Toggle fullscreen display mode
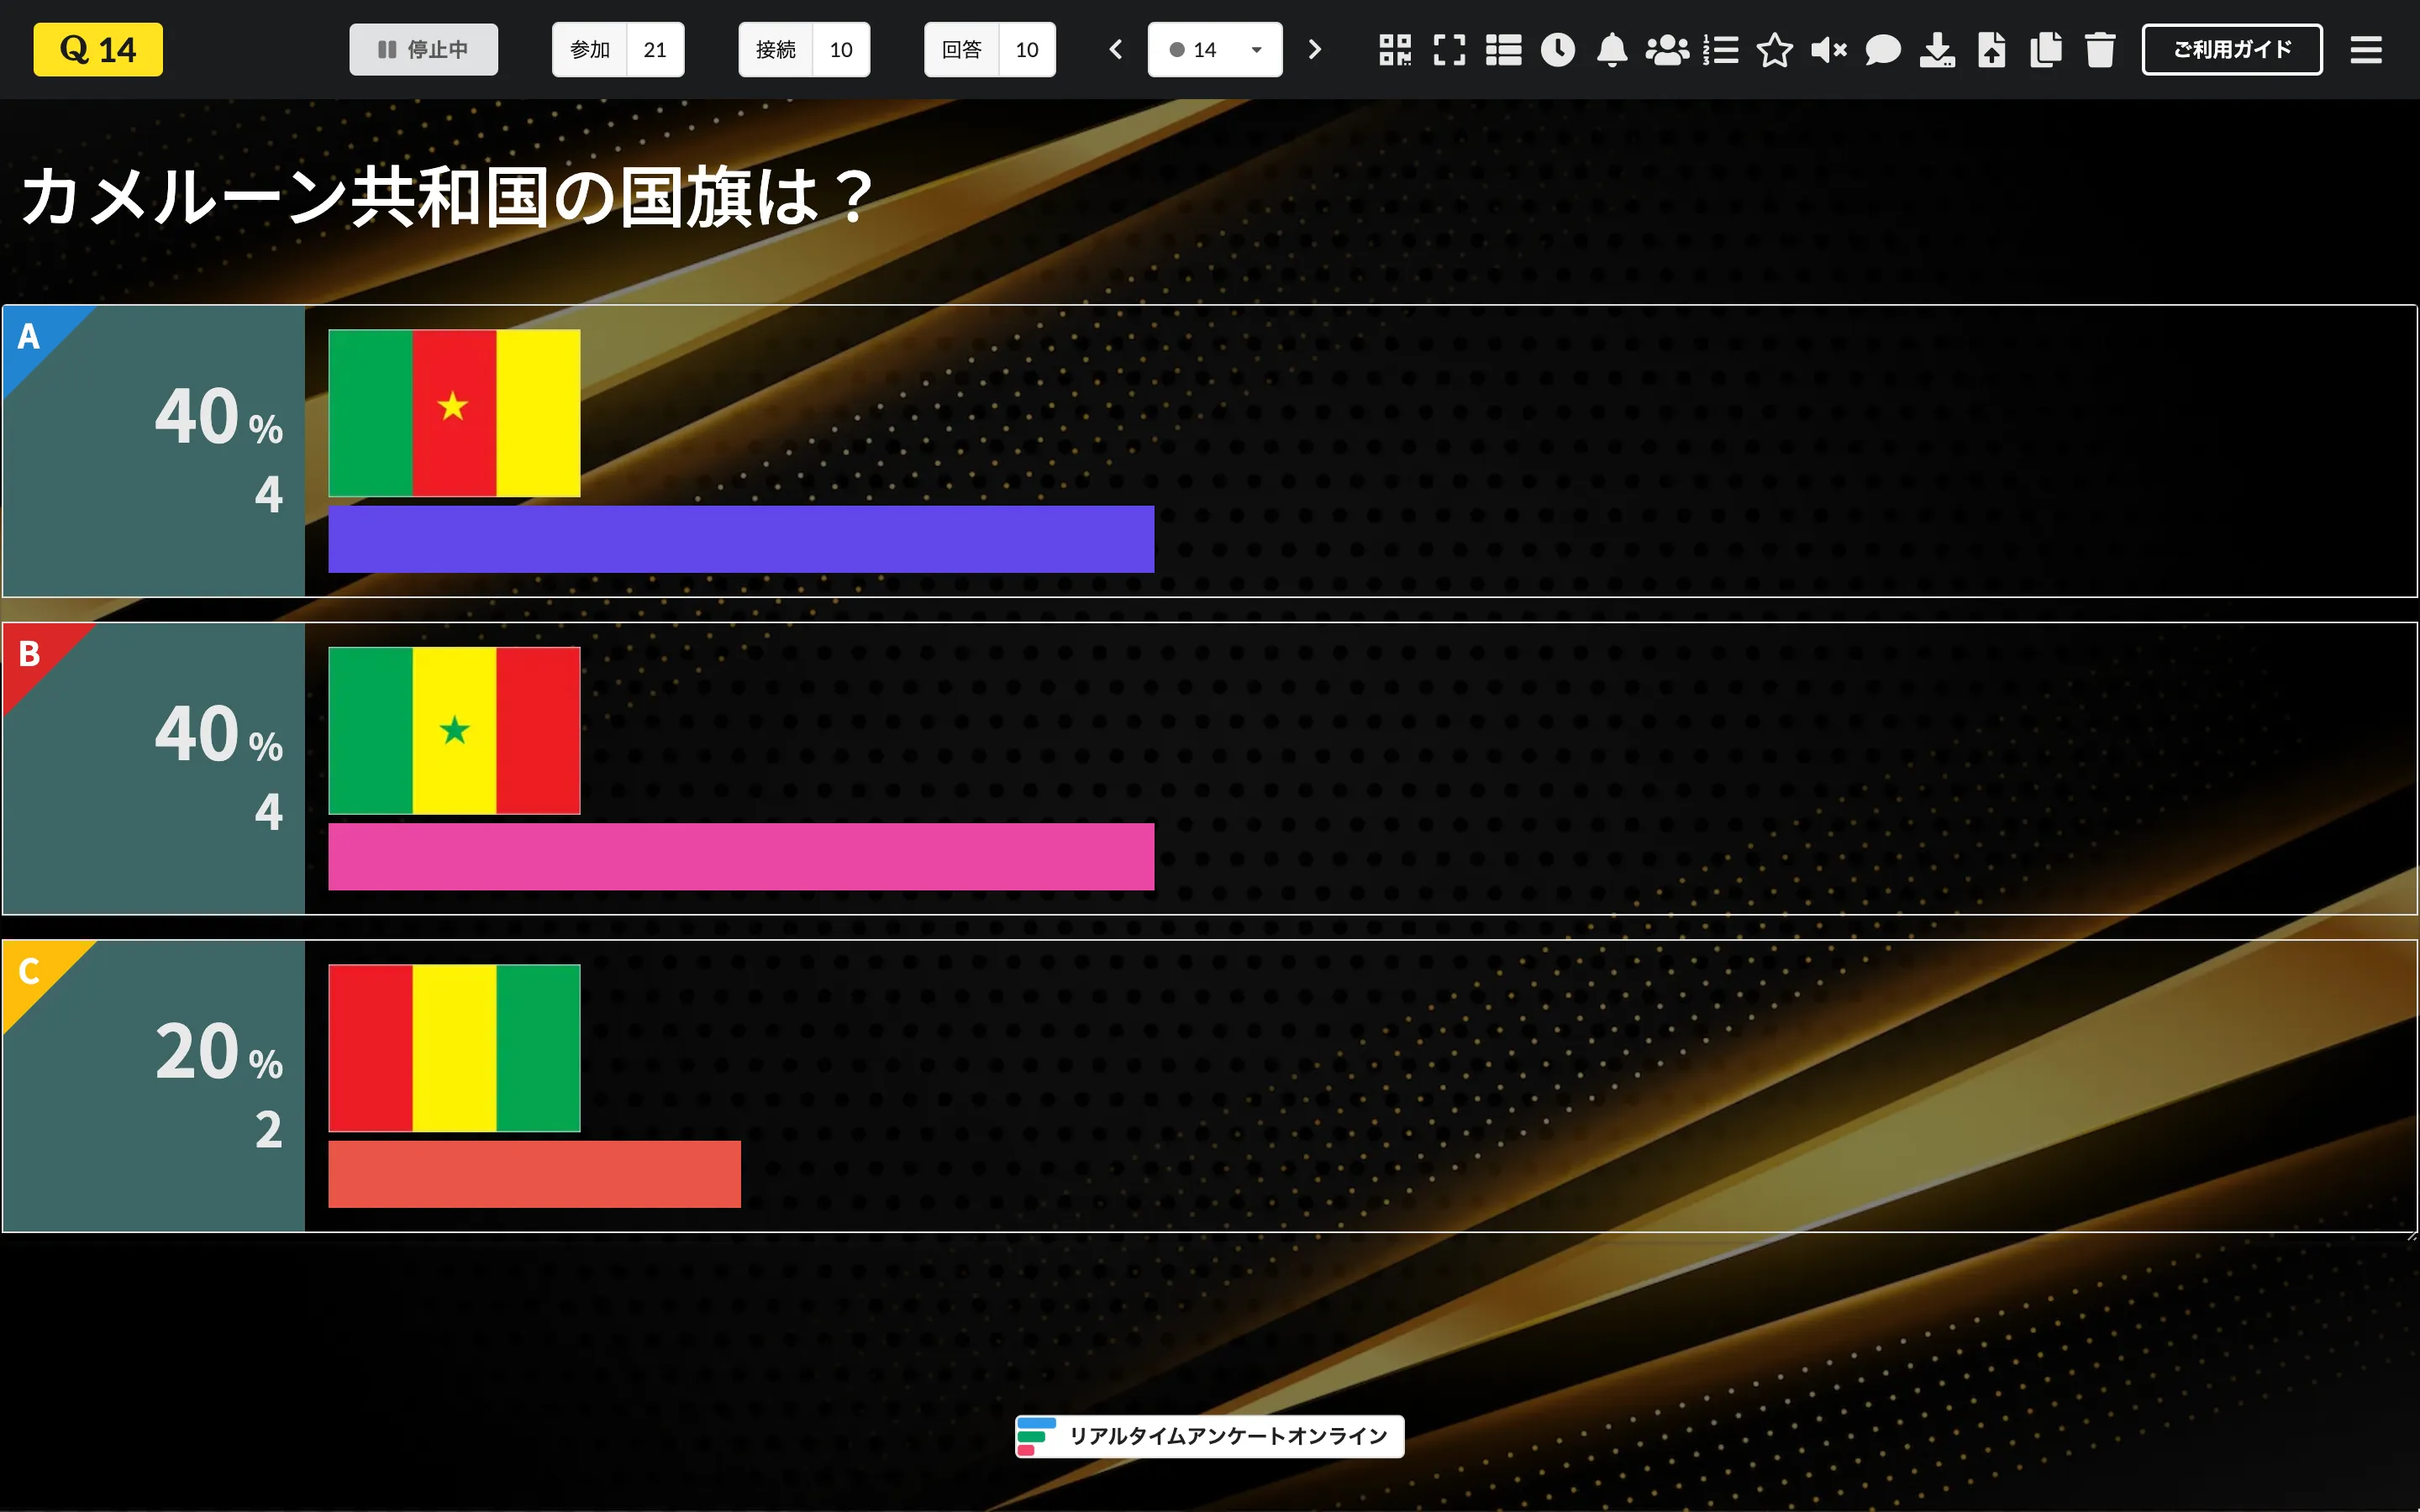This screenshot has height=1512, width=2420. pyautogui.click(x=1449, y=49)
